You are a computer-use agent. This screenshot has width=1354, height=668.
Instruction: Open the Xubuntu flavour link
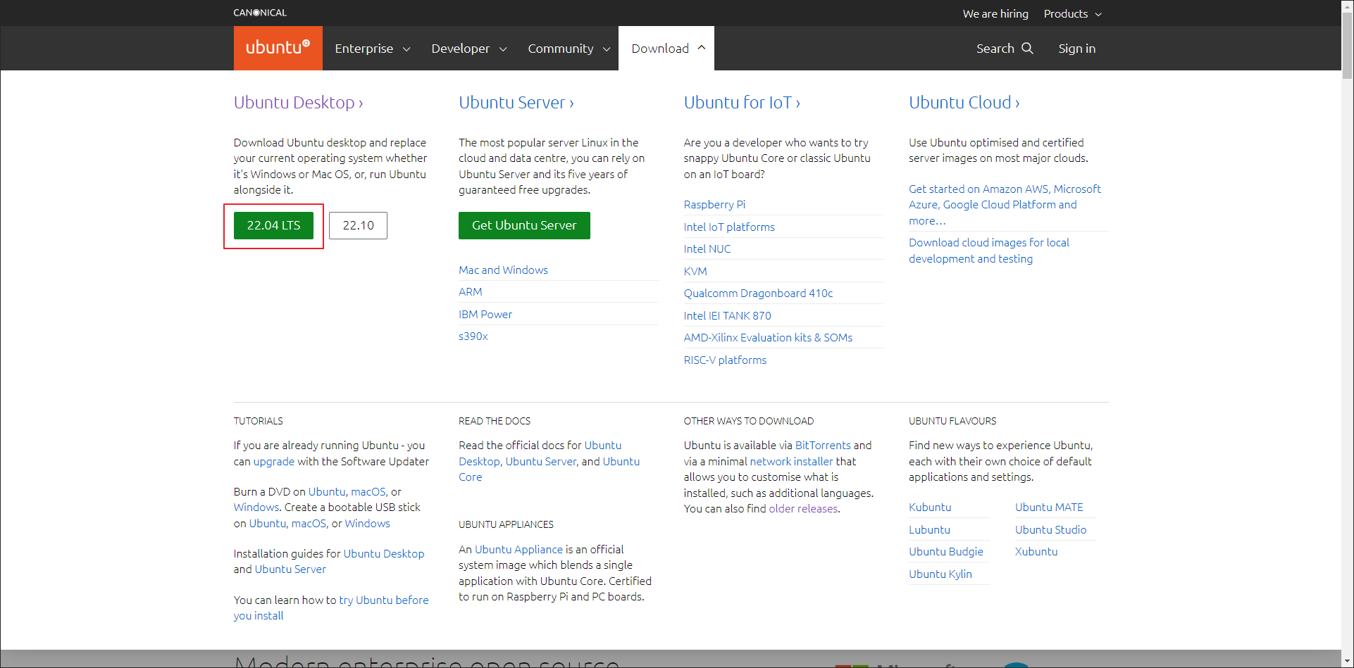[x=1036, y=551]
